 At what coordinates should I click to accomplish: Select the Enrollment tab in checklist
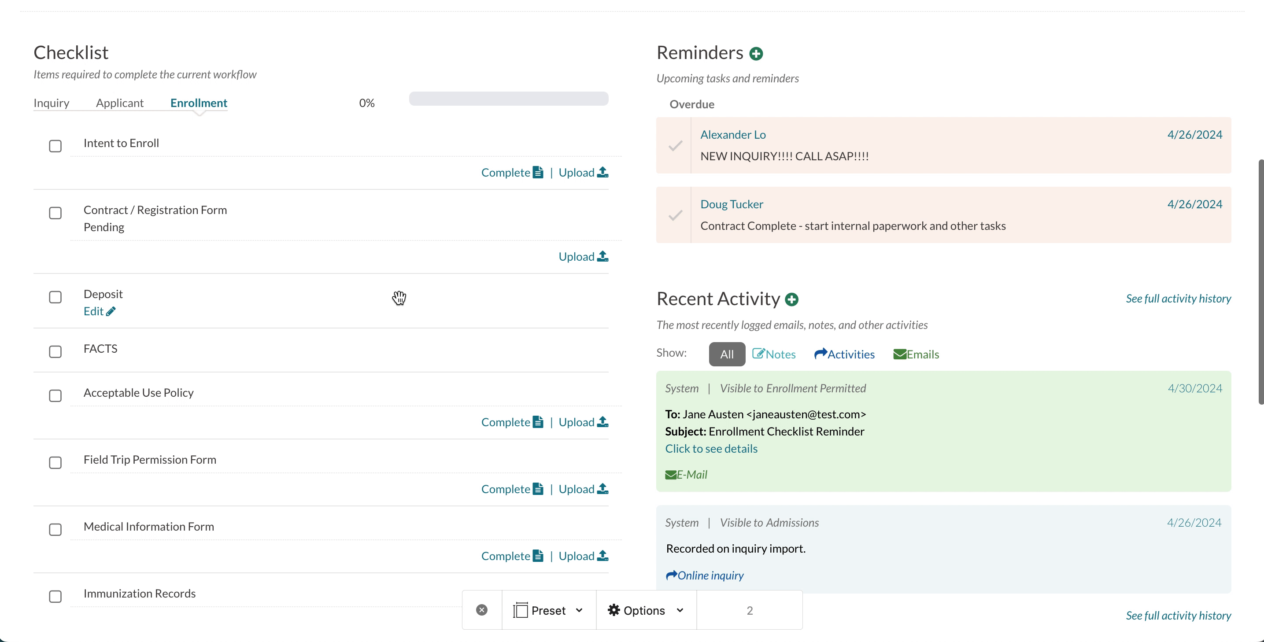point(198,102)
